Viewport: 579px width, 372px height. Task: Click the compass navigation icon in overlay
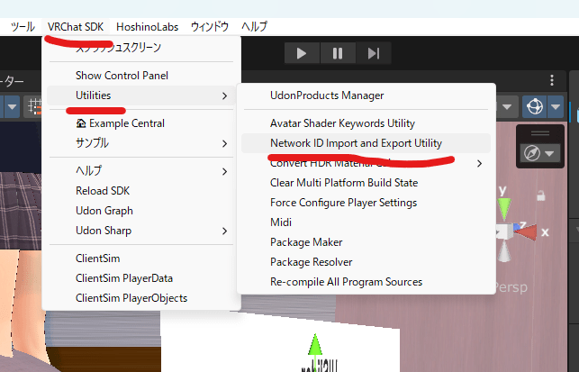532,153
